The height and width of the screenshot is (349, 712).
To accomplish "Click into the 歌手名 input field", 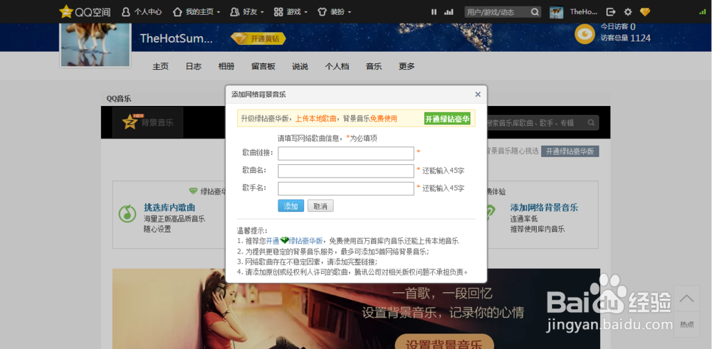I will tap(346, 188).
